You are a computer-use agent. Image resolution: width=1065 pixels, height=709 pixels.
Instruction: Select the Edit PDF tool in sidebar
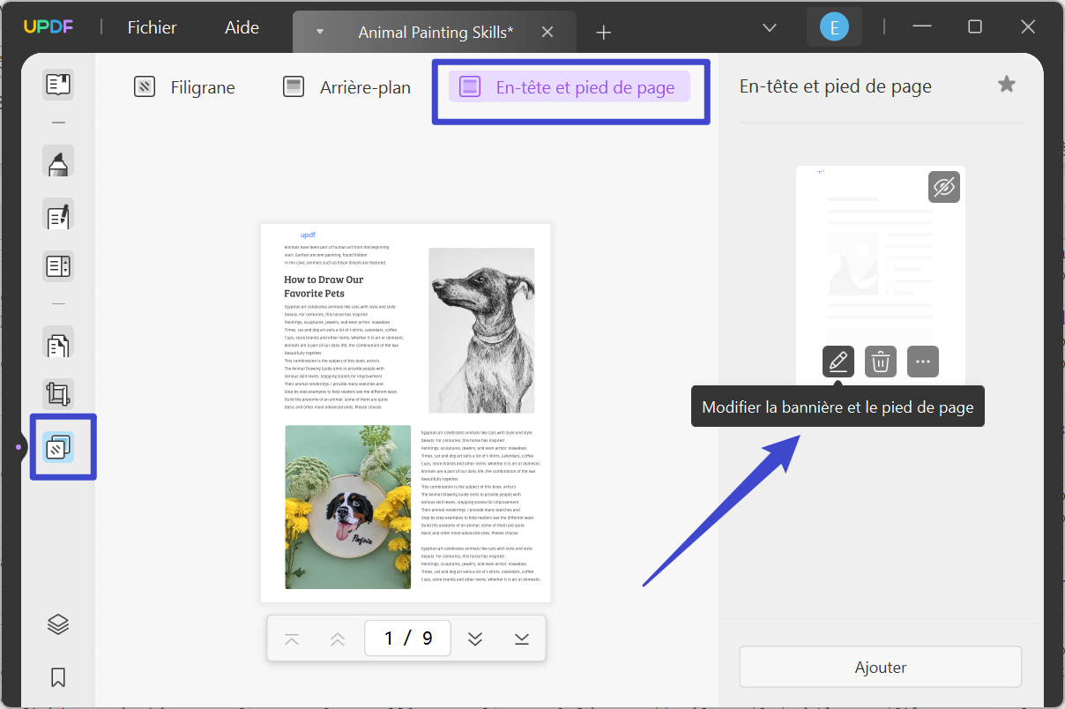[58, 214]
